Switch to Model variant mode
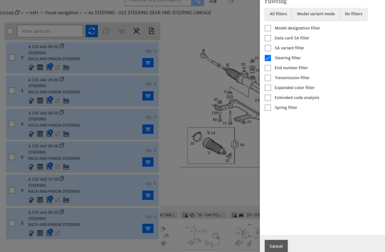Viewport: 385px width, 252px height. (x=316, y=14)
